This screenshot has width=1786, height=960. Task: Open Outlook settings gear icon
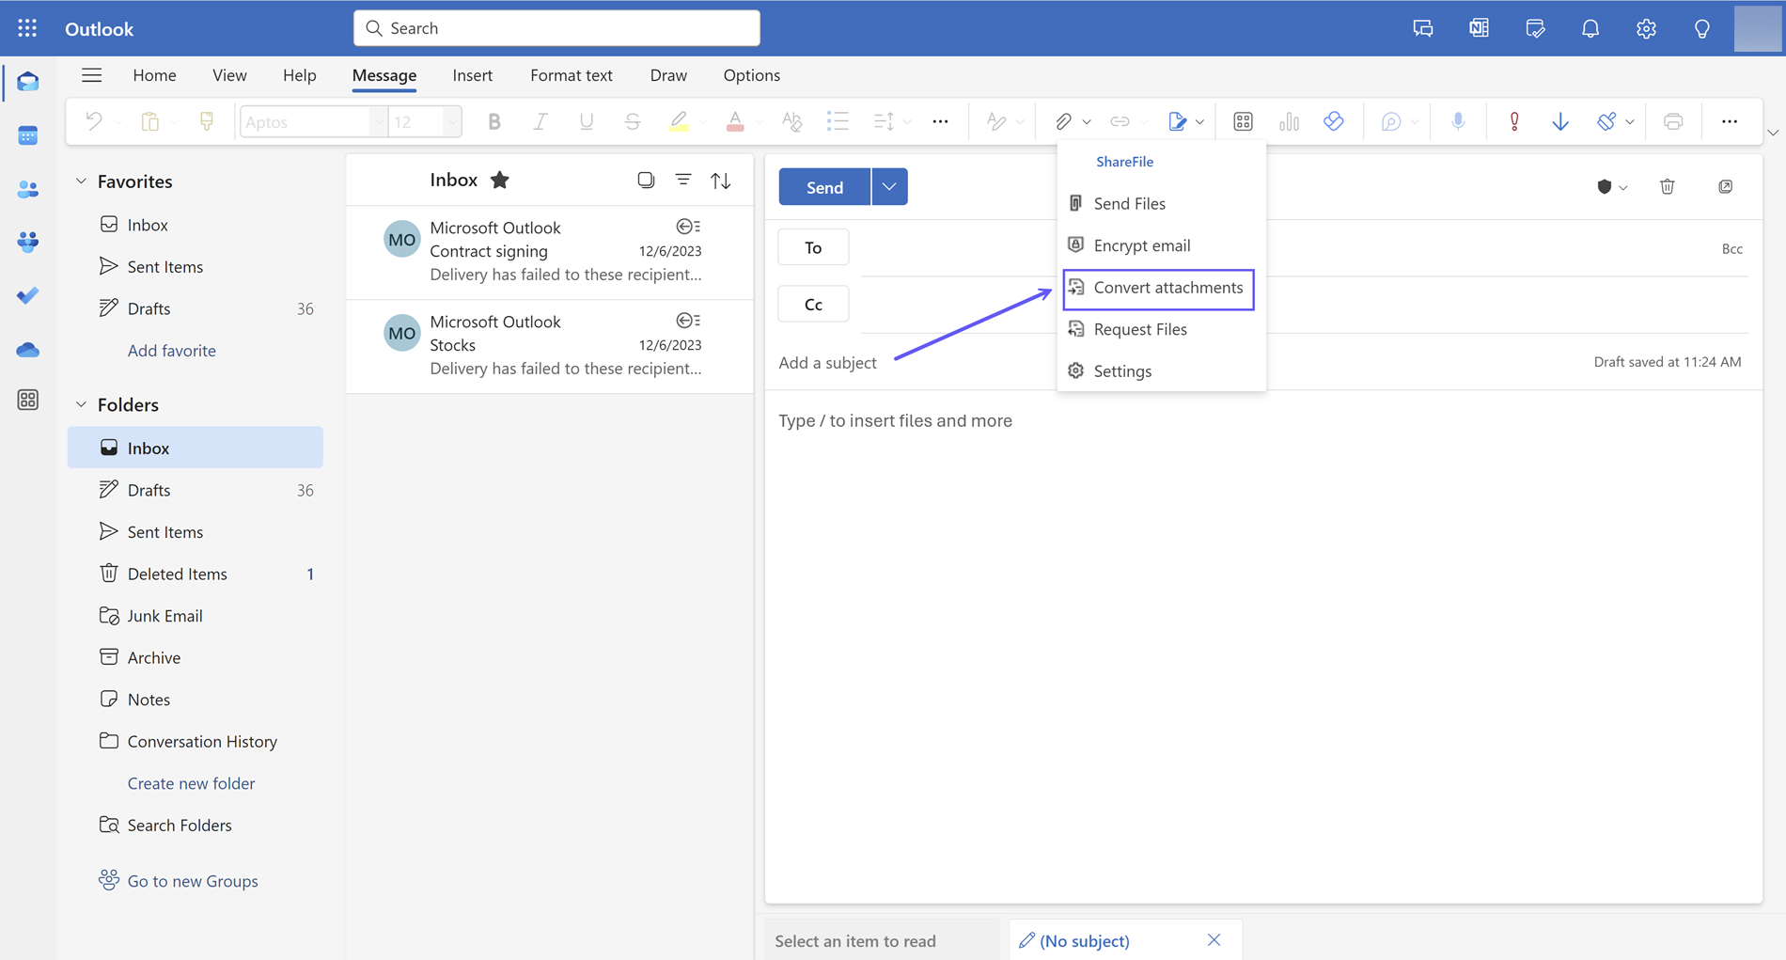click(x=1646, y=28)
